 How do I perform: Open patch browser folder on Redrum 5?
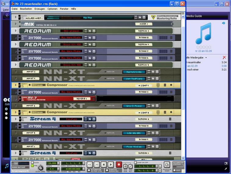coord(90,31)
